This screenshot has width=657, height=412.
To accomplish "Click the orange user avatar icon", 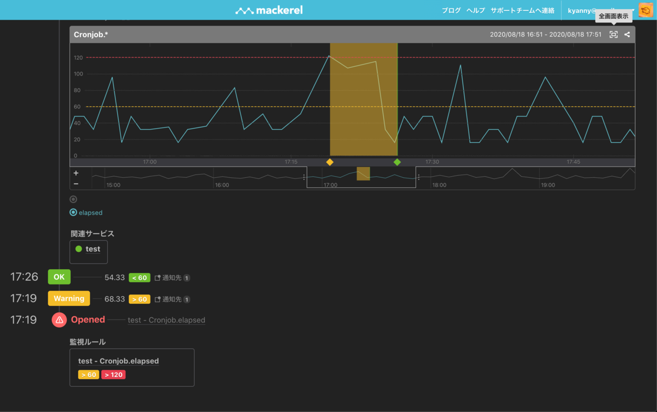I will (646, 10).
